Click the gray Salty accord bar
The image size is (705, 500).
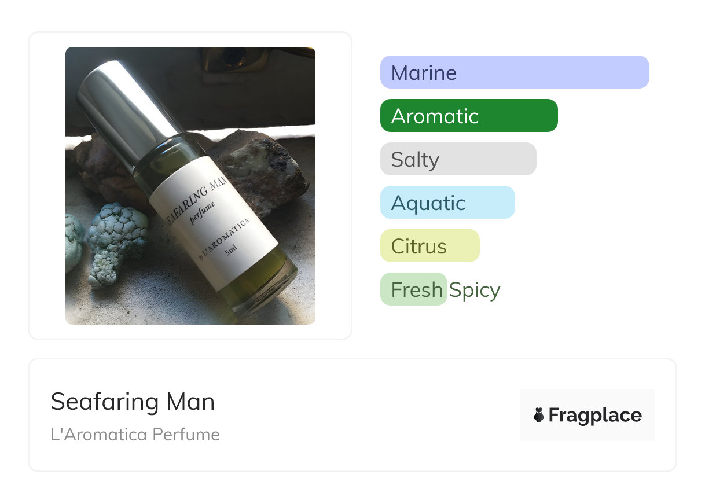pos(458,159)
